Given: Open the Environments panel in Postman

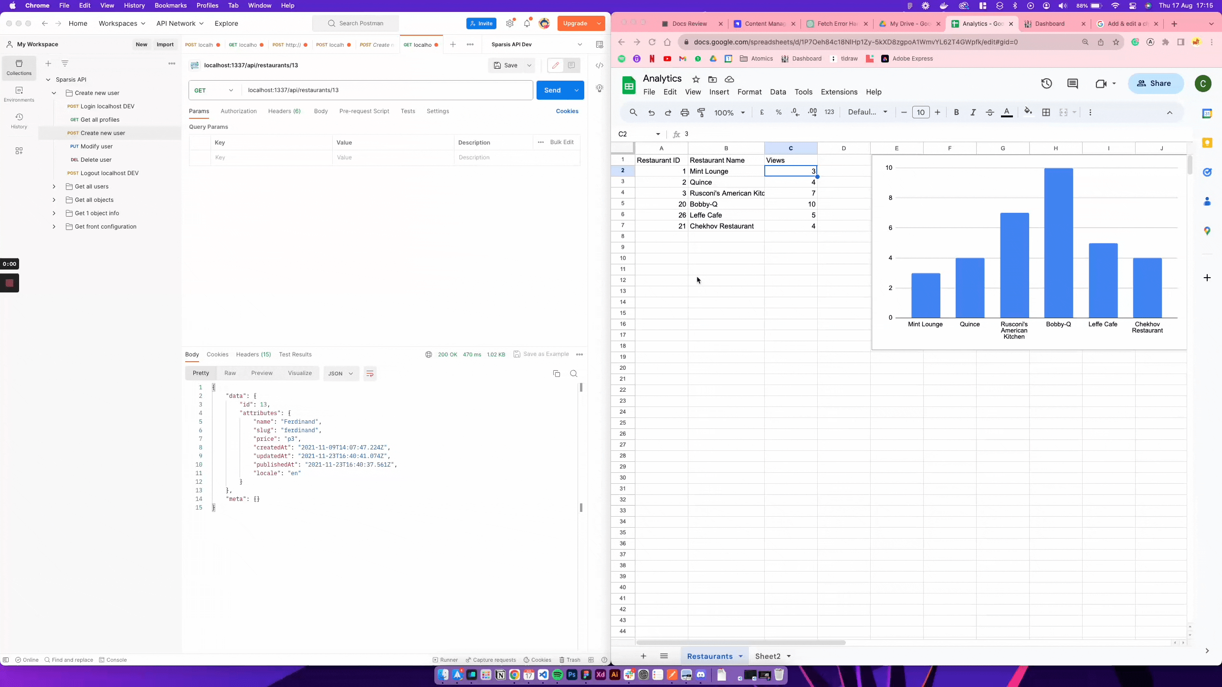Looking at the screenshot, I should tap(19, 94).
